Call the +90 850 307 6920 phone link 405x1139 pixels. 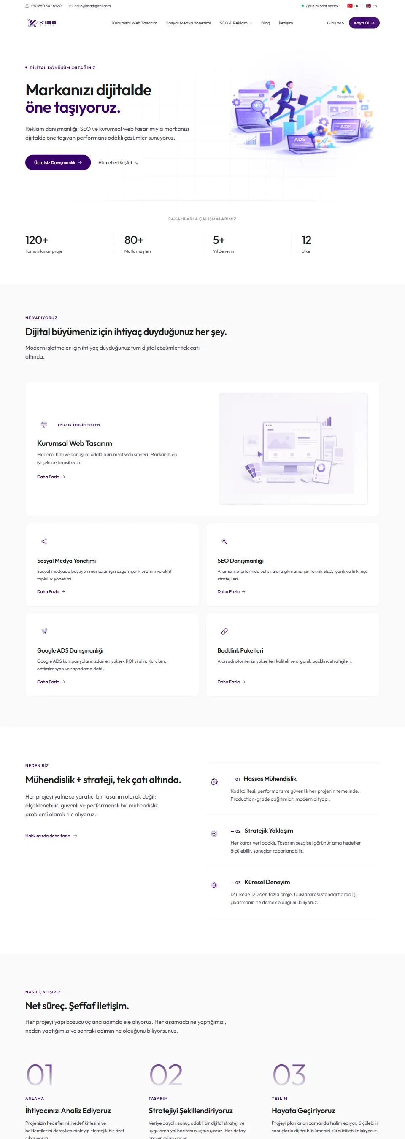point(43,6)
